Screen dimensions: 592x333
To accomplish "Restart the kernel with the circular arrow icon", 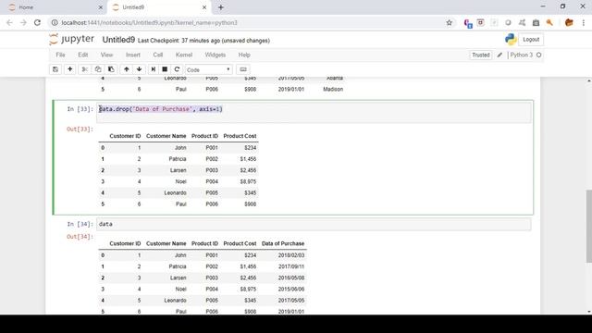I will (x=177, y=69).
